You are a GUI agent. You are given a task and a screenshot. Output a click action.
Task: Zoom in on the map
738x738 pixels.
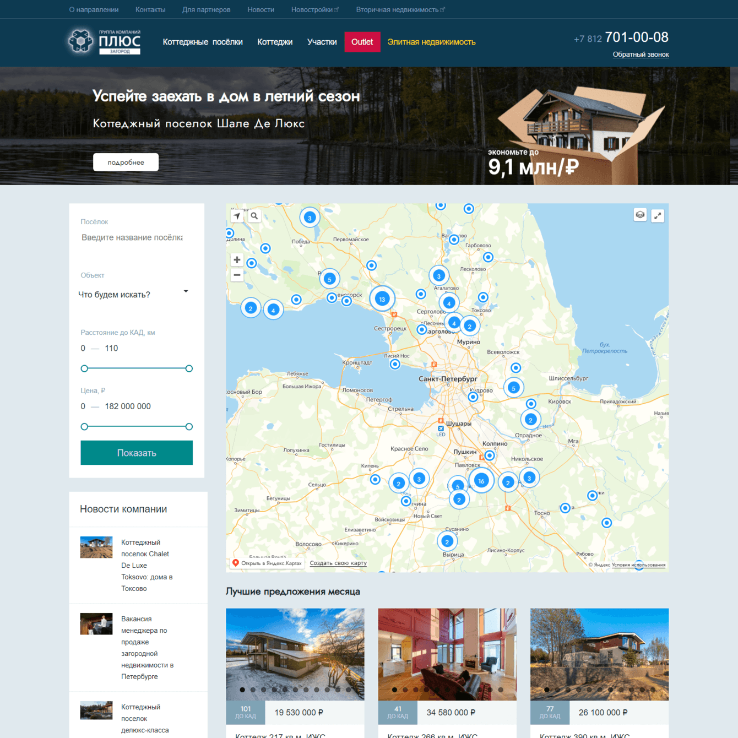click(x=237, y=259)
